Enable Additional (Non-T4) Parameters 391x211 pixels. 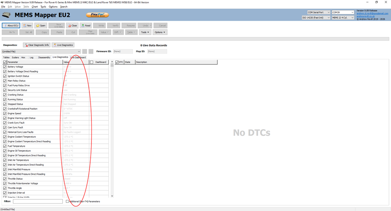click(x=67, y=202)
